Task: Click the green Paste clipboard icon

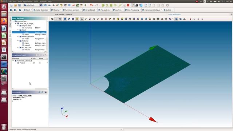Action: click(x=111, y=5)
